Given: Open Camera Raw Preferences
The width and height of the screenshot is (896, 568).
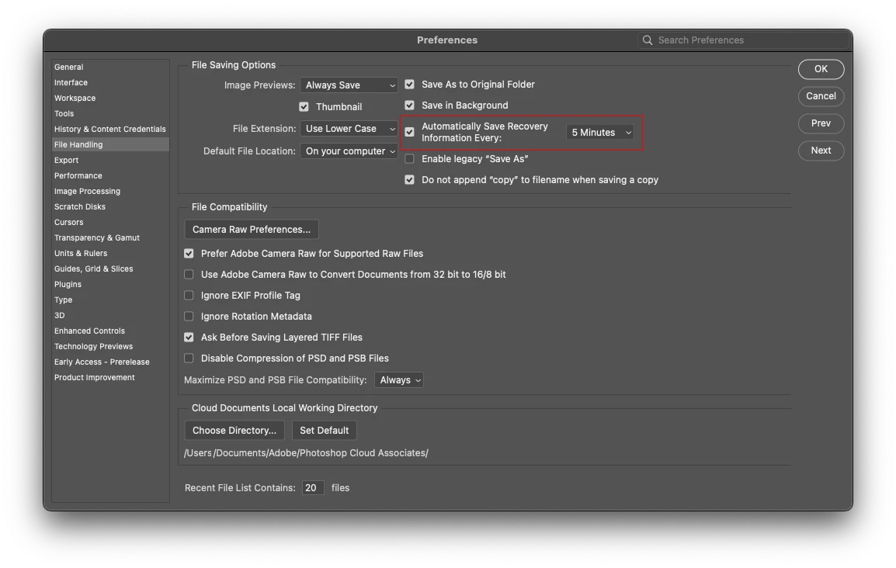Looking at the screenshot, I should click(x=252, y=230).
